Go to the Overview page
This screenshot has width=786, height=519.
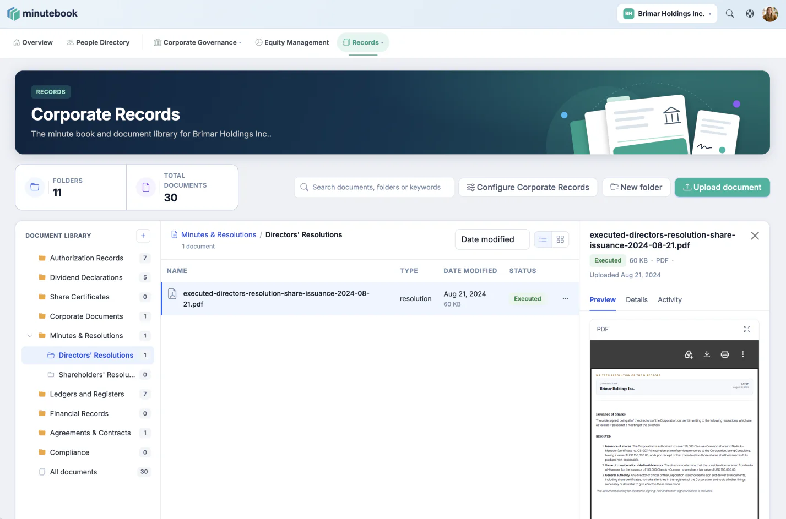pos(33,42)
